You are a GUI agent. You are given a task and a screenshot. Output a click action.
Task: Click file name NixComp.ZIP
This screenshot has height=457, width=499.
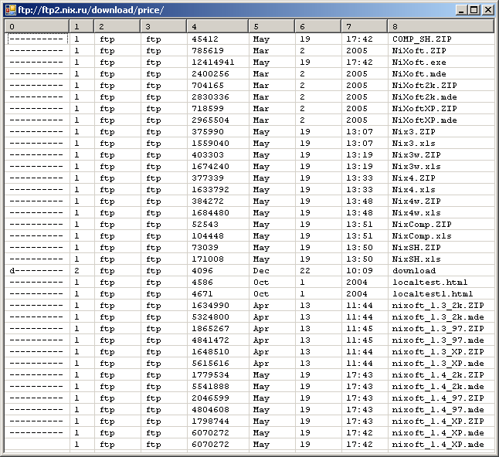point(422,225)
